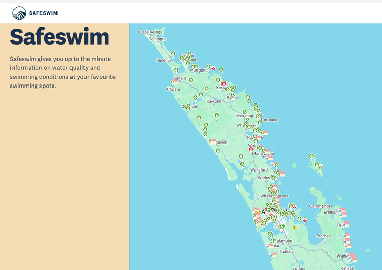Select green marker left of Pukekohe label
This screenshot has height=270, width=382.
pyautogui.click(x=272, y=241)
